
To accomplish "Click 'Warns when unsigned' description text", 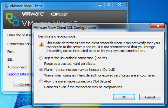I will pos(100,75).
